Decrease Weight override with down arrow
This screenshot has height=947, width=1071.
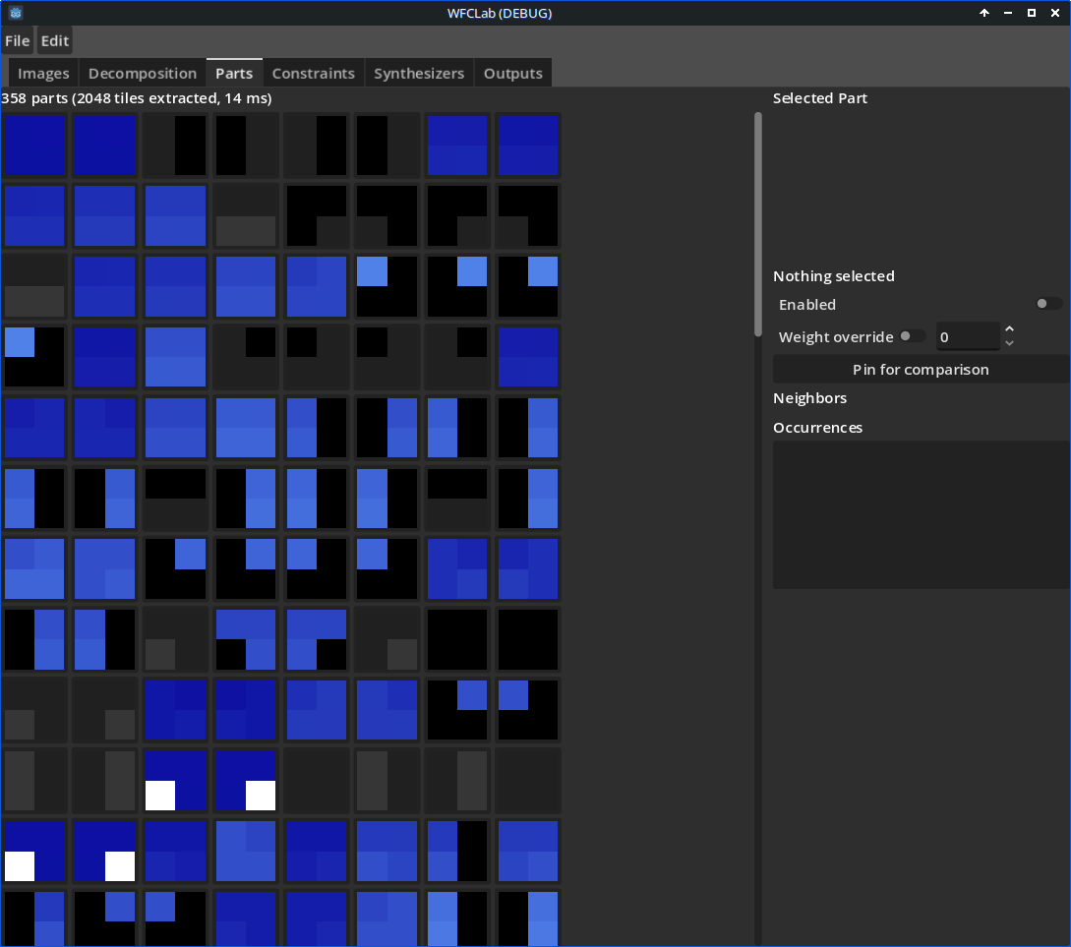tap(1009, 343)
